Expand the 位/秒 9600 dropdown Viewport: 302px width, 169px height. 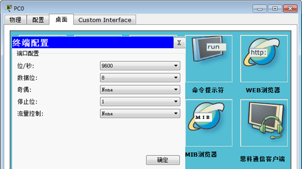coord(140,66)
